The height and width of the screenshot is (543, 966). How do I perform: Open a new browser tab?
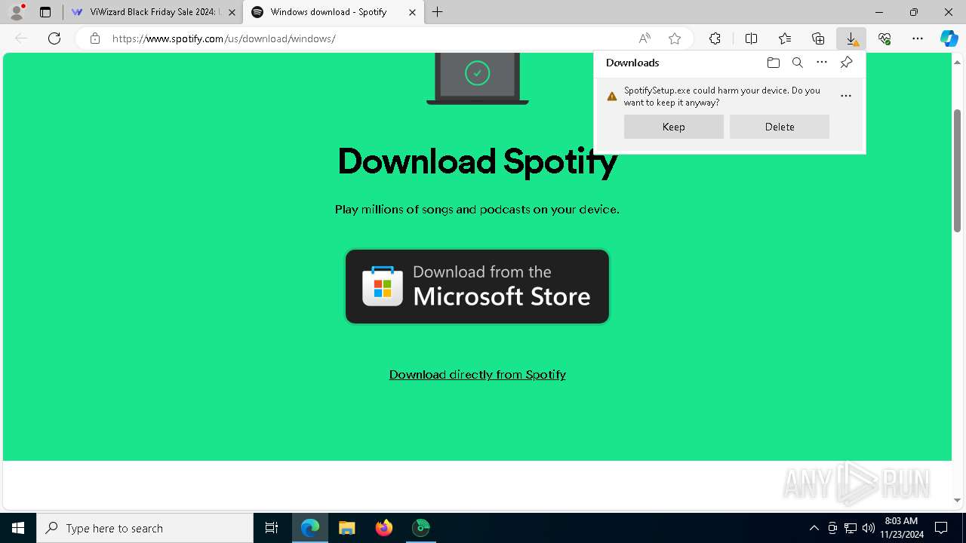438,12
